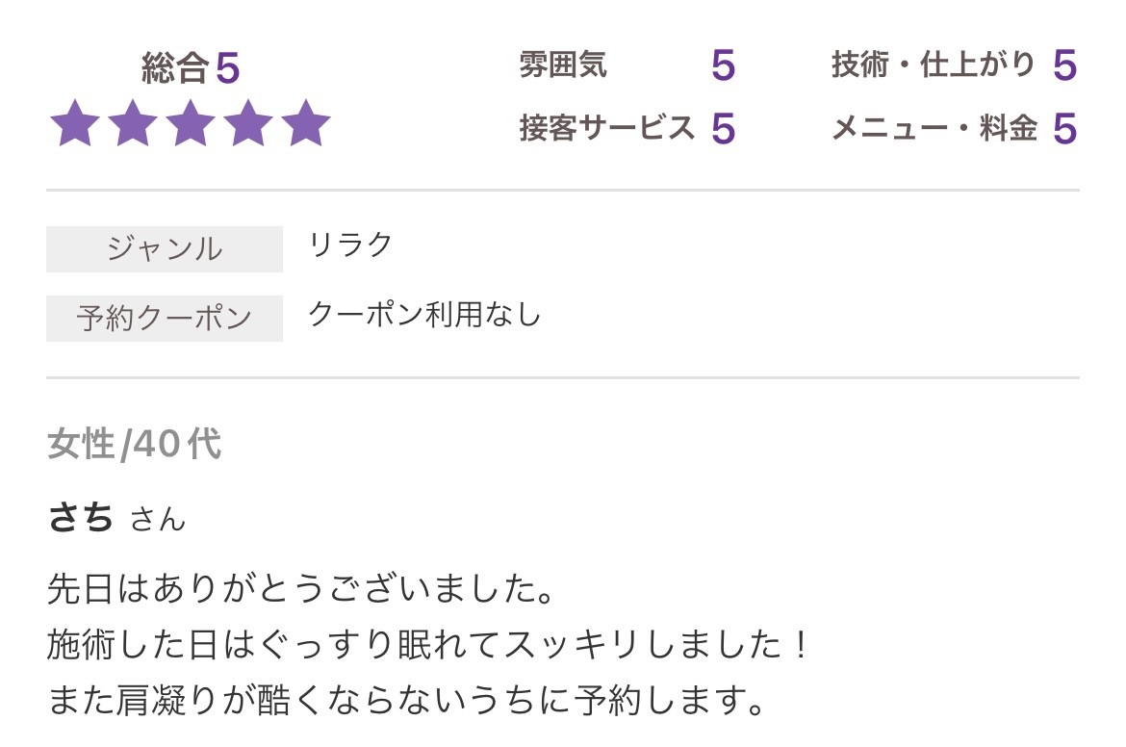1126x747 pixels.
Task: Click the ジャンル label tag
Action: (165, 249)
